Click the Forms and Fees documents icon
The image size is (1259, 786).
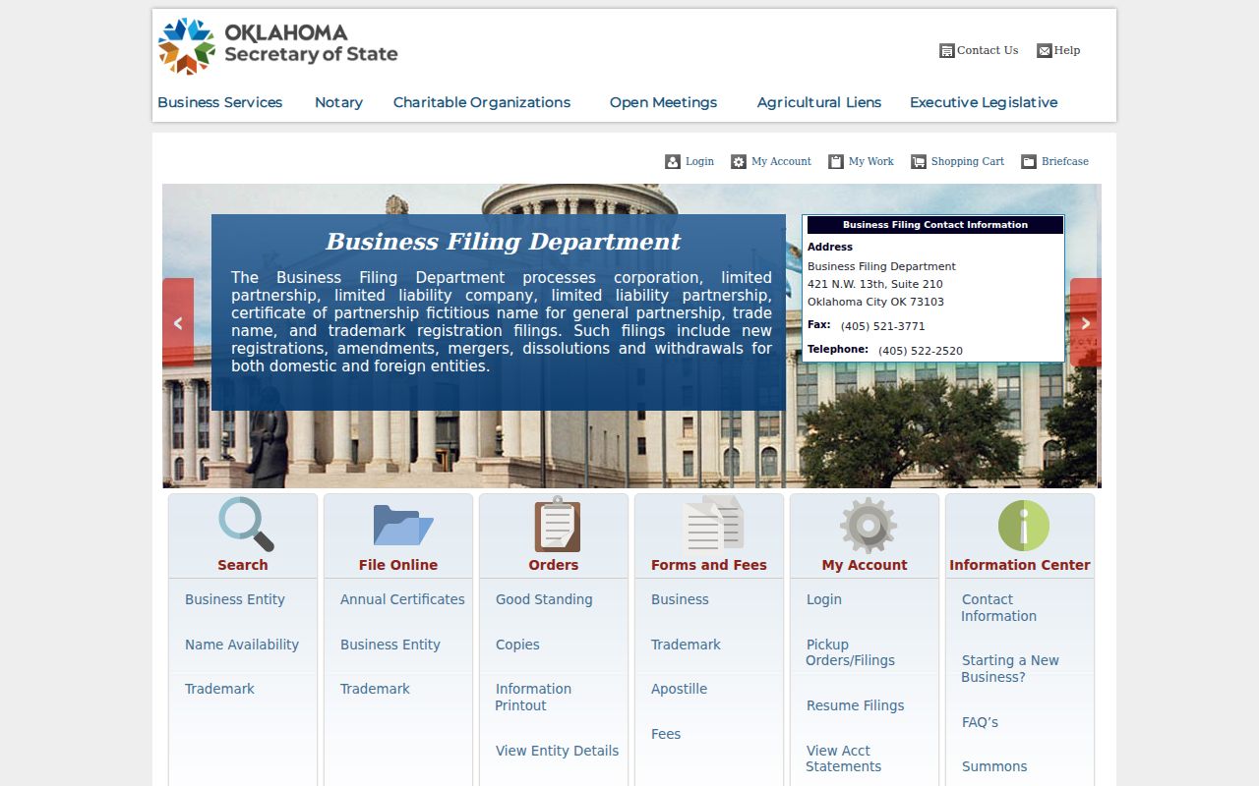pyautogui.click(x=713, y=524)
